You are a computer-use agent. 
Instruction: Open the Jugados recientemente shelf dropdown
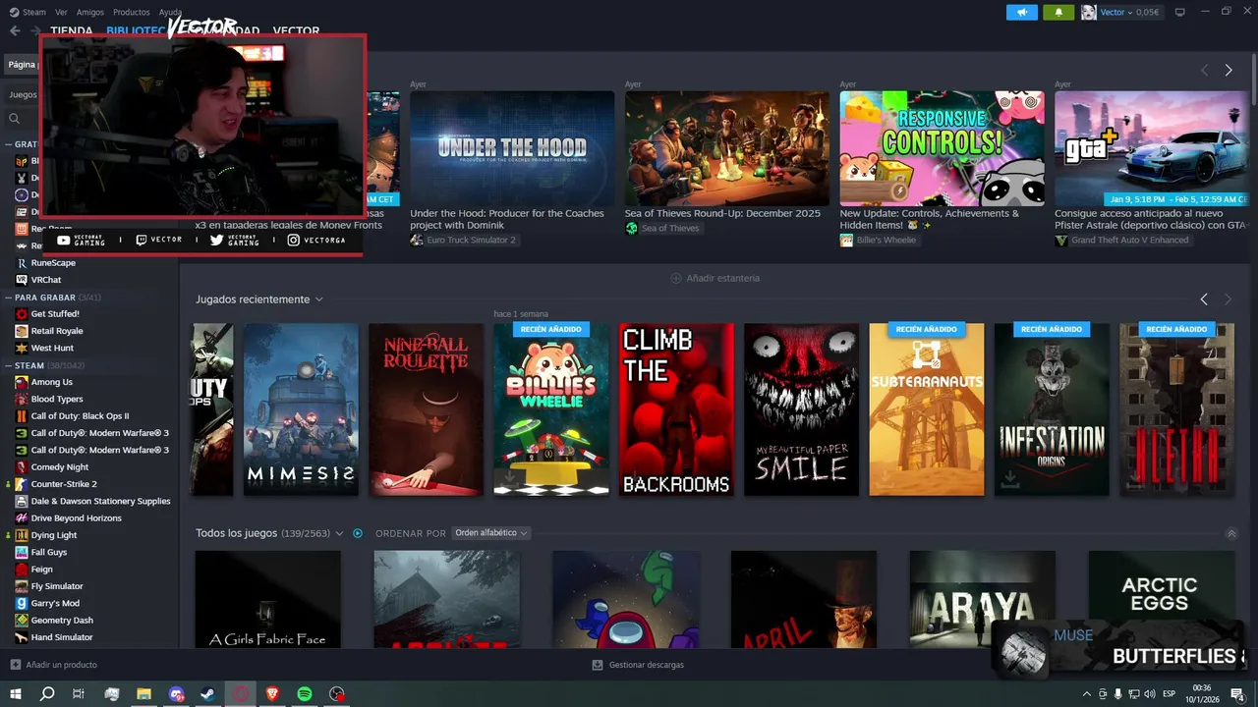(319, 299)
